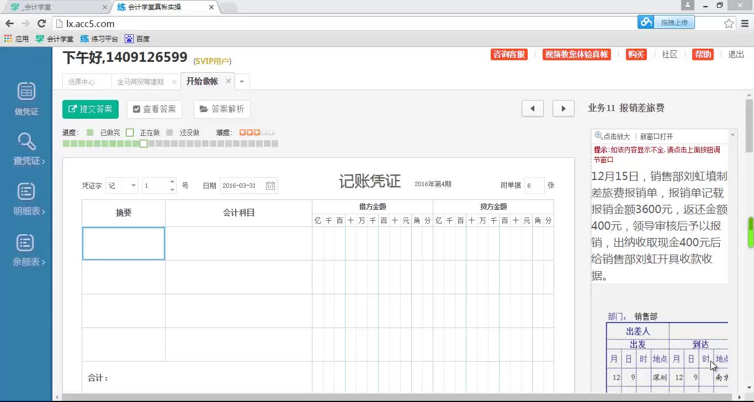
Task: Click 点击放大 magnifier icon
Action: [x=599, y=136]
